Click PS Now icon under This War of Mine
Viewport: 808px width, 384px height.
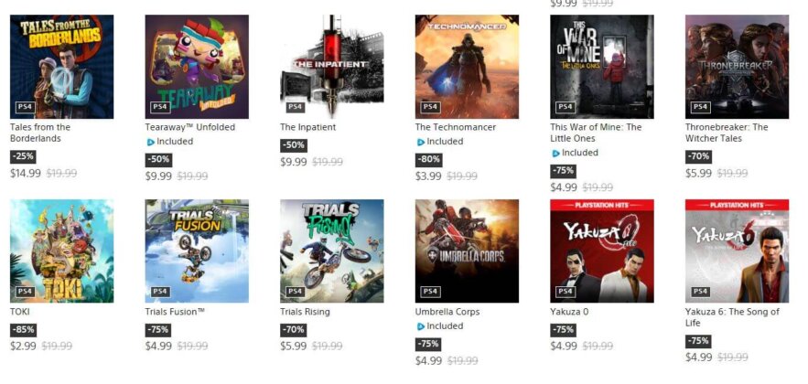tap(555, 154)
